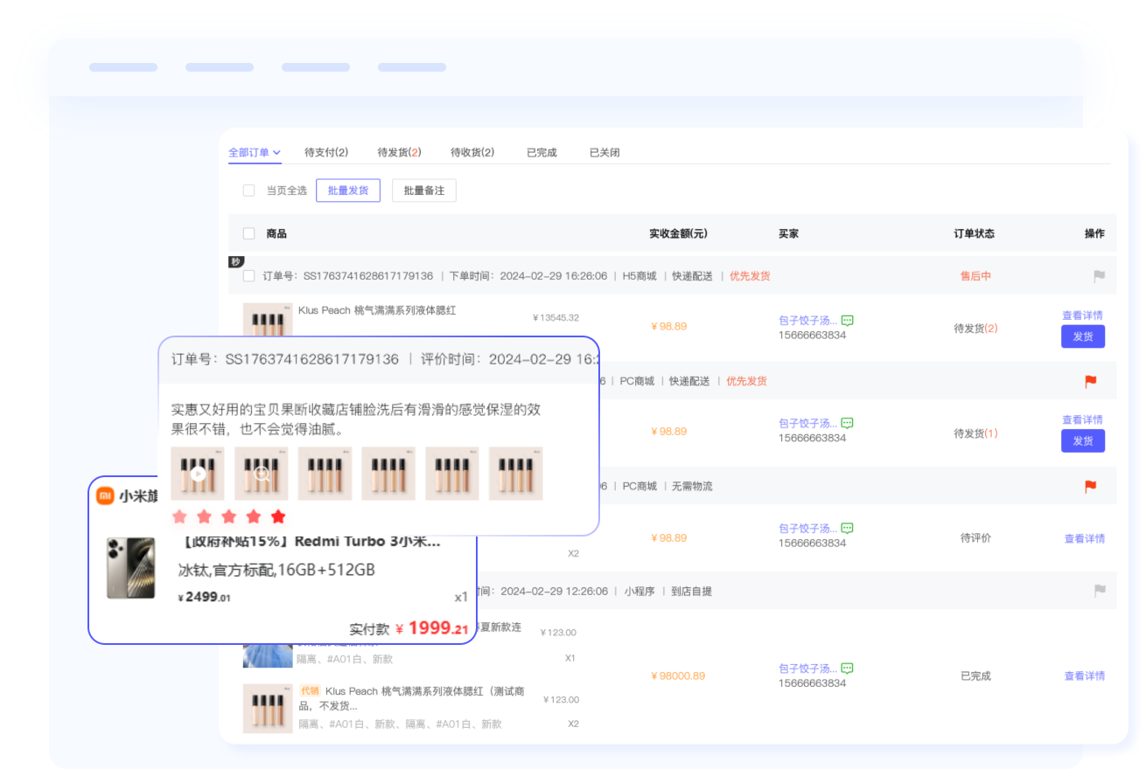Click the 批量备注 button
Image resolution: width=1146 pixels, height=769 pixels.
(423, 191)
